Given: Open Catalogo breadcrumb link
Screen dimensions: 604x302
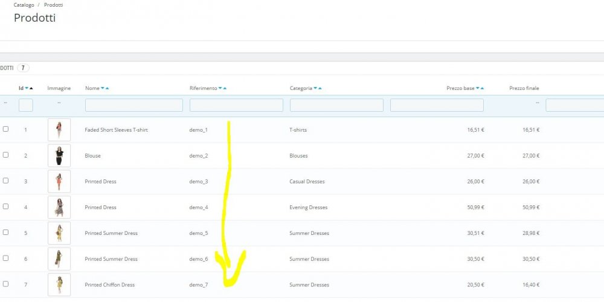Looking at the screenshot, I should [x=24, y=5].
